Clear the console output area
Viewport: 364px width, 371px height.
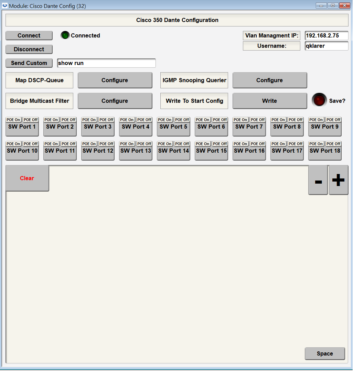[26, 178]
